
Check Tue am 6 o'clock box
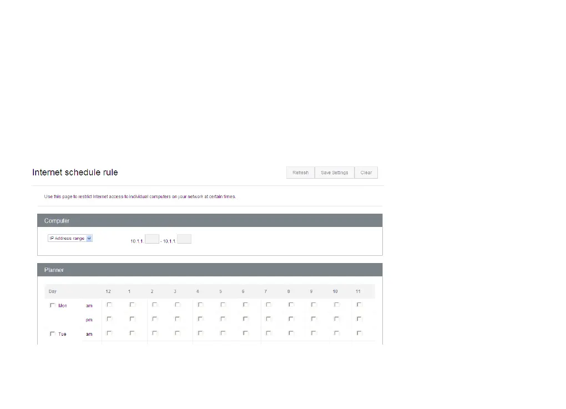(246, 333)
